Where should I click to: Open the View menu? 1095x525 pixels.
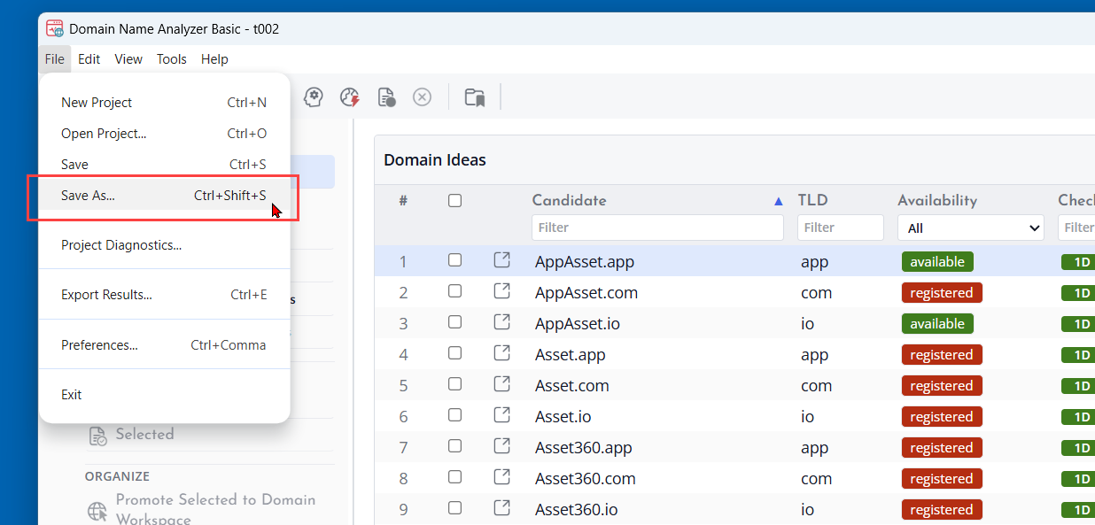[x=128, y=59]
